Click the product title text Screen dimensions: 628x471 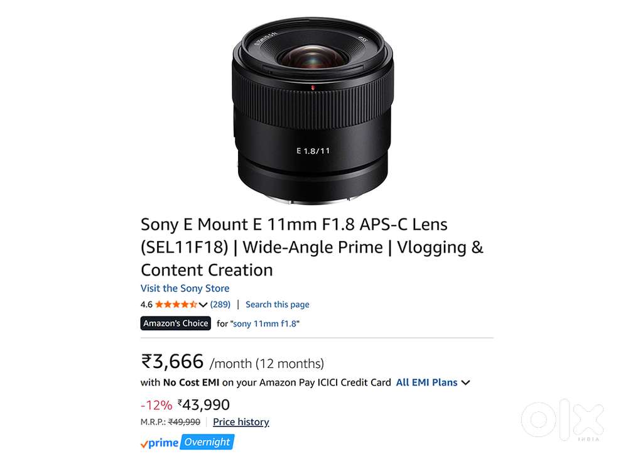(311, 247)
